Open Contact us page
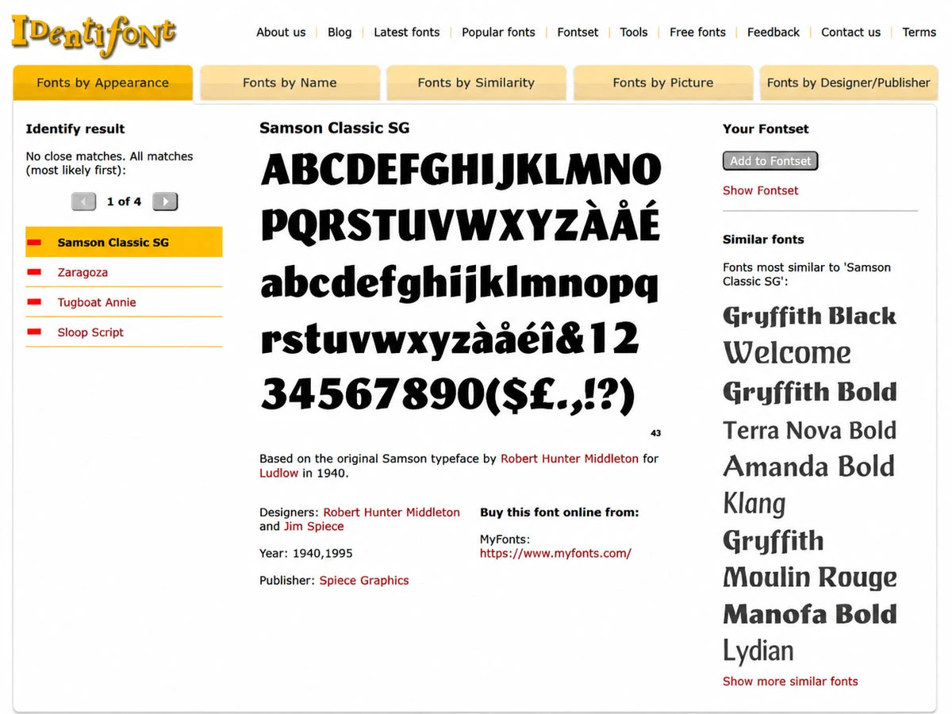 pyautogui.click(x=850, y=33)
